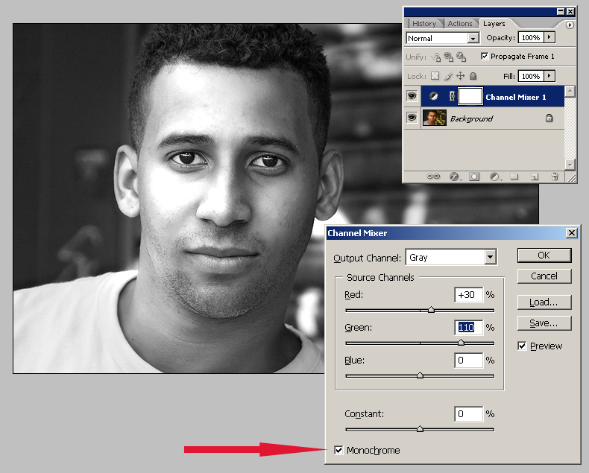Screen dimensions: 589x473
Task: Click the Blue channel slider handle
Action: click(420, 375)
